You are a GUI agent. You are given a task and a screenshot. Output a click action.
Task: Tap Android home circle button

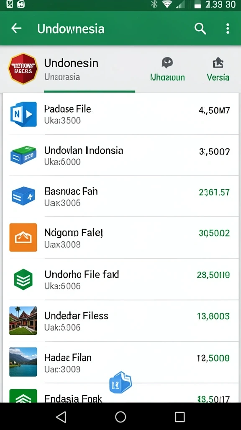(120, 417)
